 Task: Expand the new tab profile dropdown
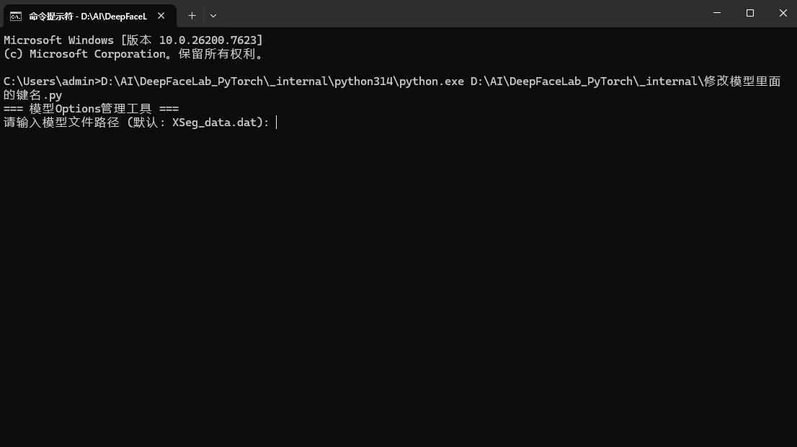click(x=213, y=15)
